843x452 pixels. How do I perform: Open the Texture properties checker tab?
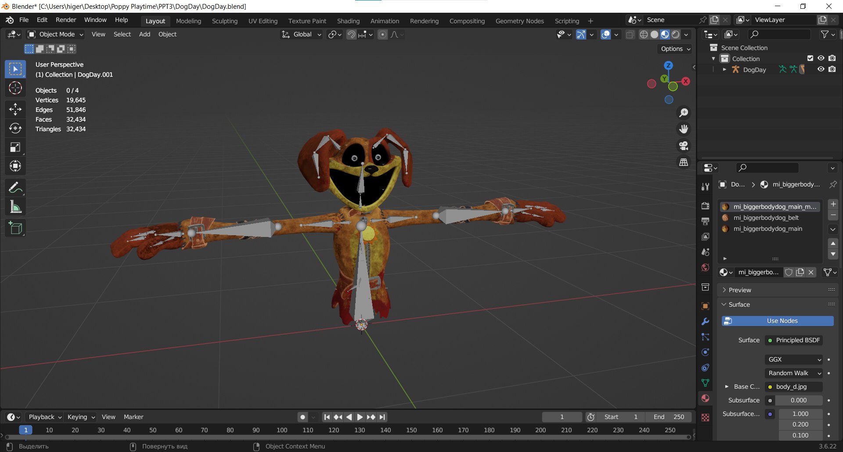pyautogui.click(x=705, y=417)
